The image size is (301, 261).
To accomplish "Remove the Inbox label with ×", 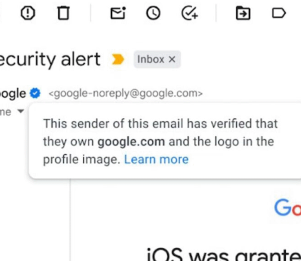I will [x=172, y=59].
